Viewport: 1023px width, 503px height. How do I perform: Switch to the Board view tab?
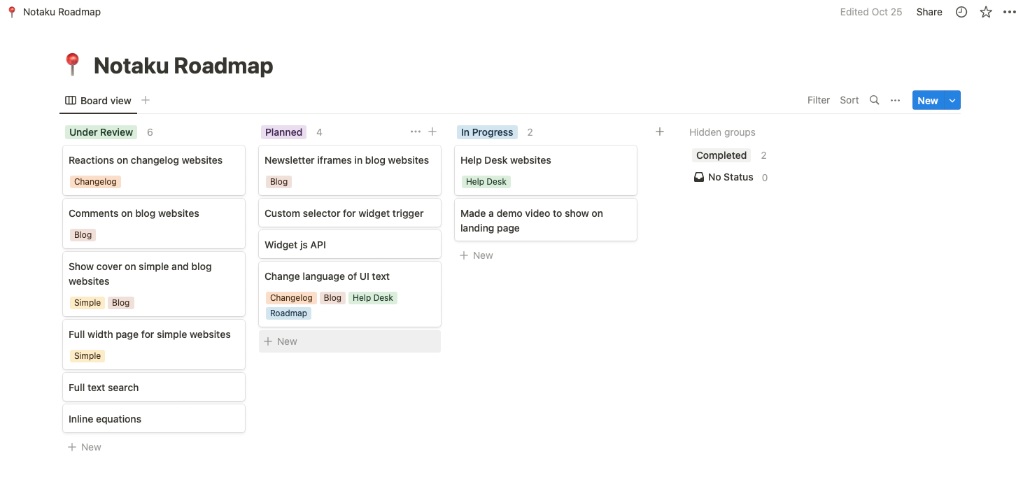coord(98,100)
